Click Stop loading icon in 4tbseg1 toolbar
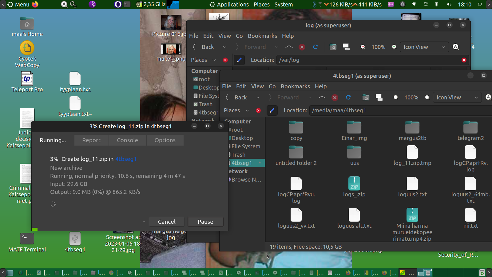The width and height of the screenshot is (492, 277). click(x=335, y=98)
